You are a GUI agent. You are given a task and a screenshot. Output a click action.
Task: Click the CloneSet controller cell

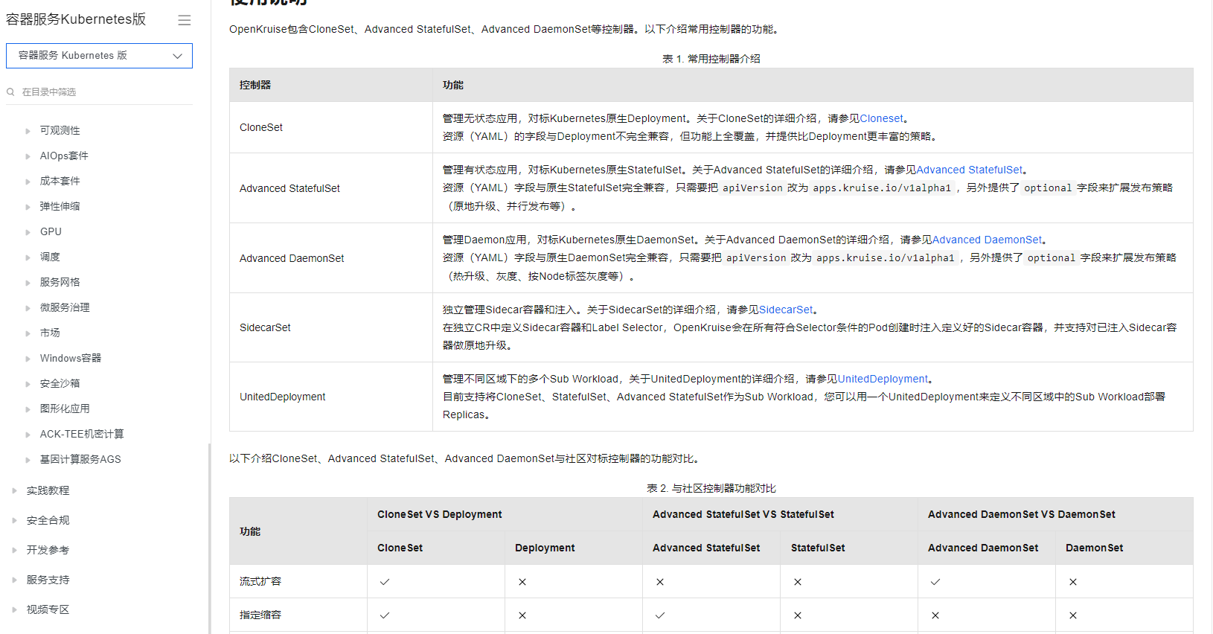pos(331,127)
